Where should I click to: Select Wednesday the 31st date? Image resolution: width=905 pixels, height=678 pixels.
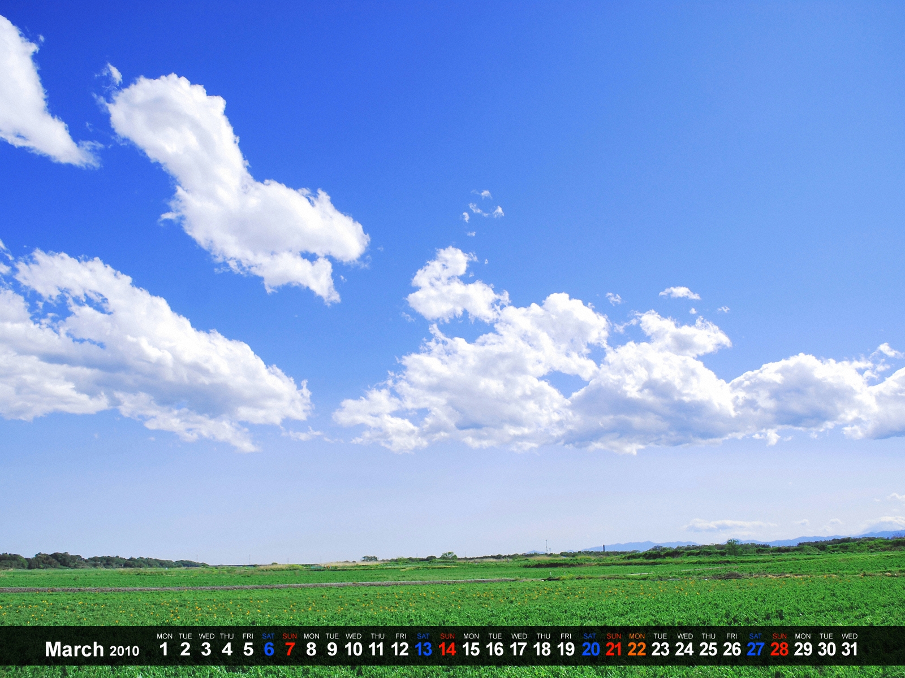point(850,649)
